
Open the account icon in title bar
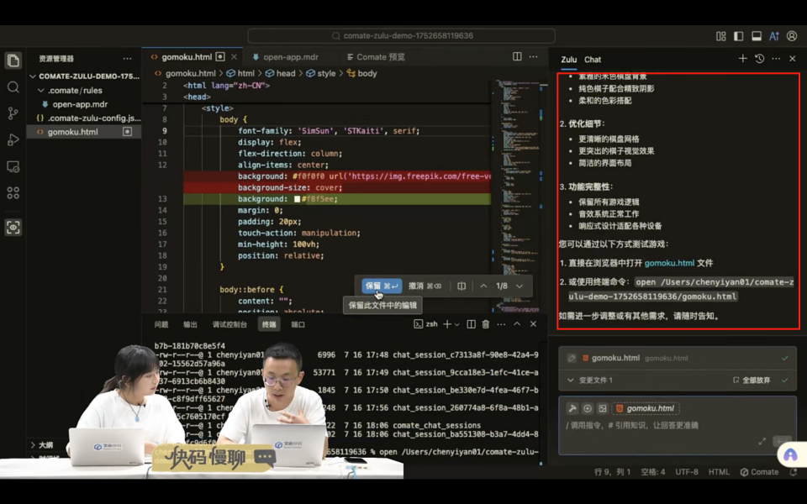[792, 36]
